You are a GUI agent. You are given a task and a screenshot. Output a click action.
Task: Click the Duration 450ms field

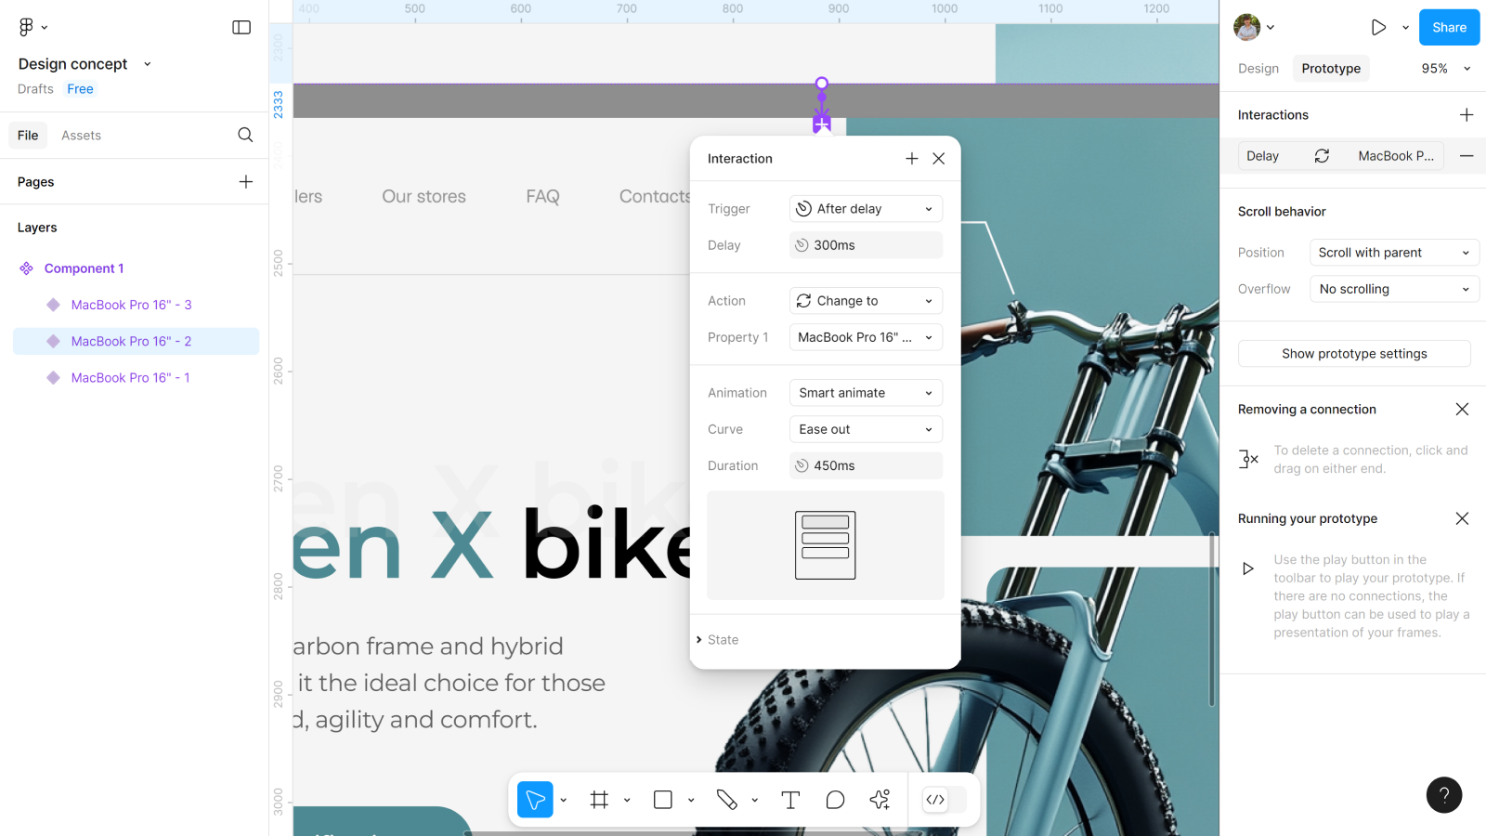click(x=866, y=466)
